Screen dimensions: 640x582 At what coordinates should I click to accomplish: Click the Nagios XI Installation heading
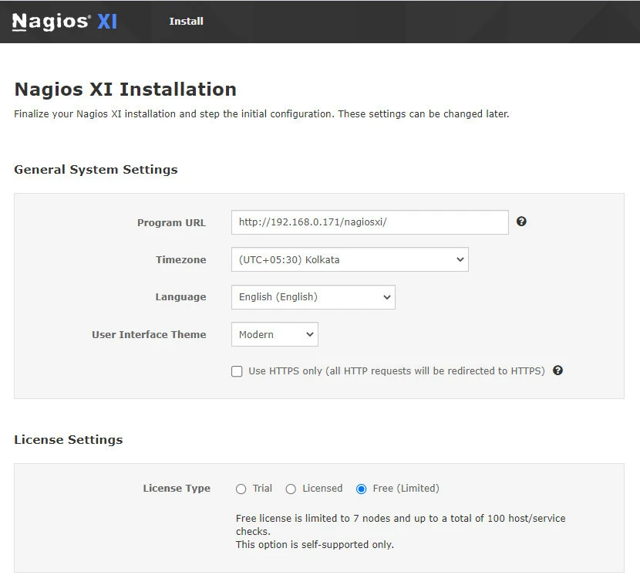125,89
